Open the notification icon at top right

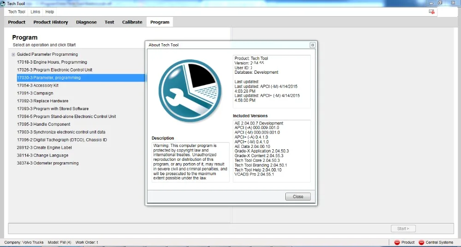coord(431,12)
